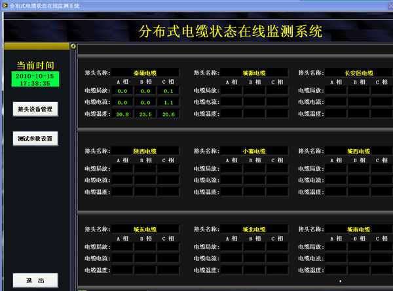Select the 城南电缆 joint name field
Screen dimensions: 393x291
click(358, 230)
